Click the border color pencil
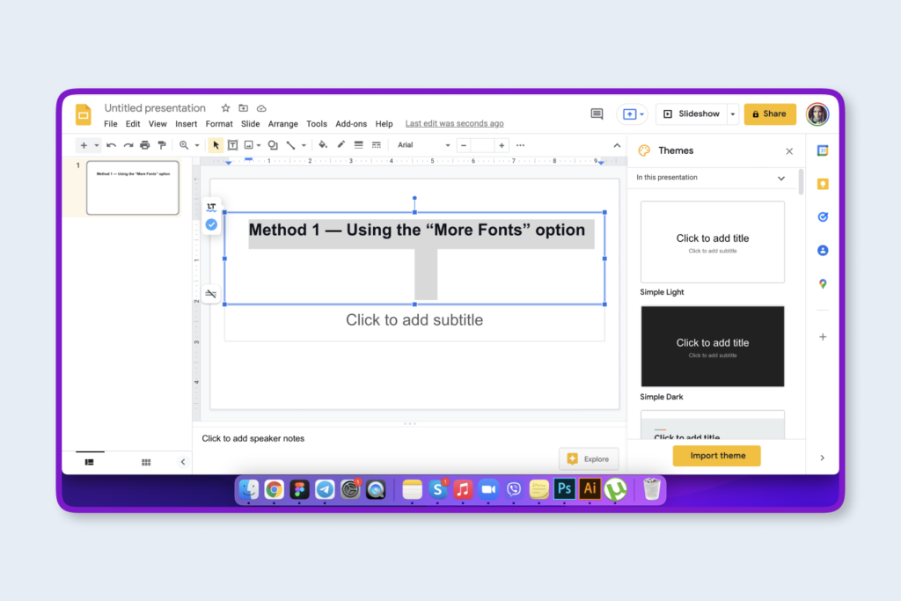The image size is (901, 601). tap(341, 145)
